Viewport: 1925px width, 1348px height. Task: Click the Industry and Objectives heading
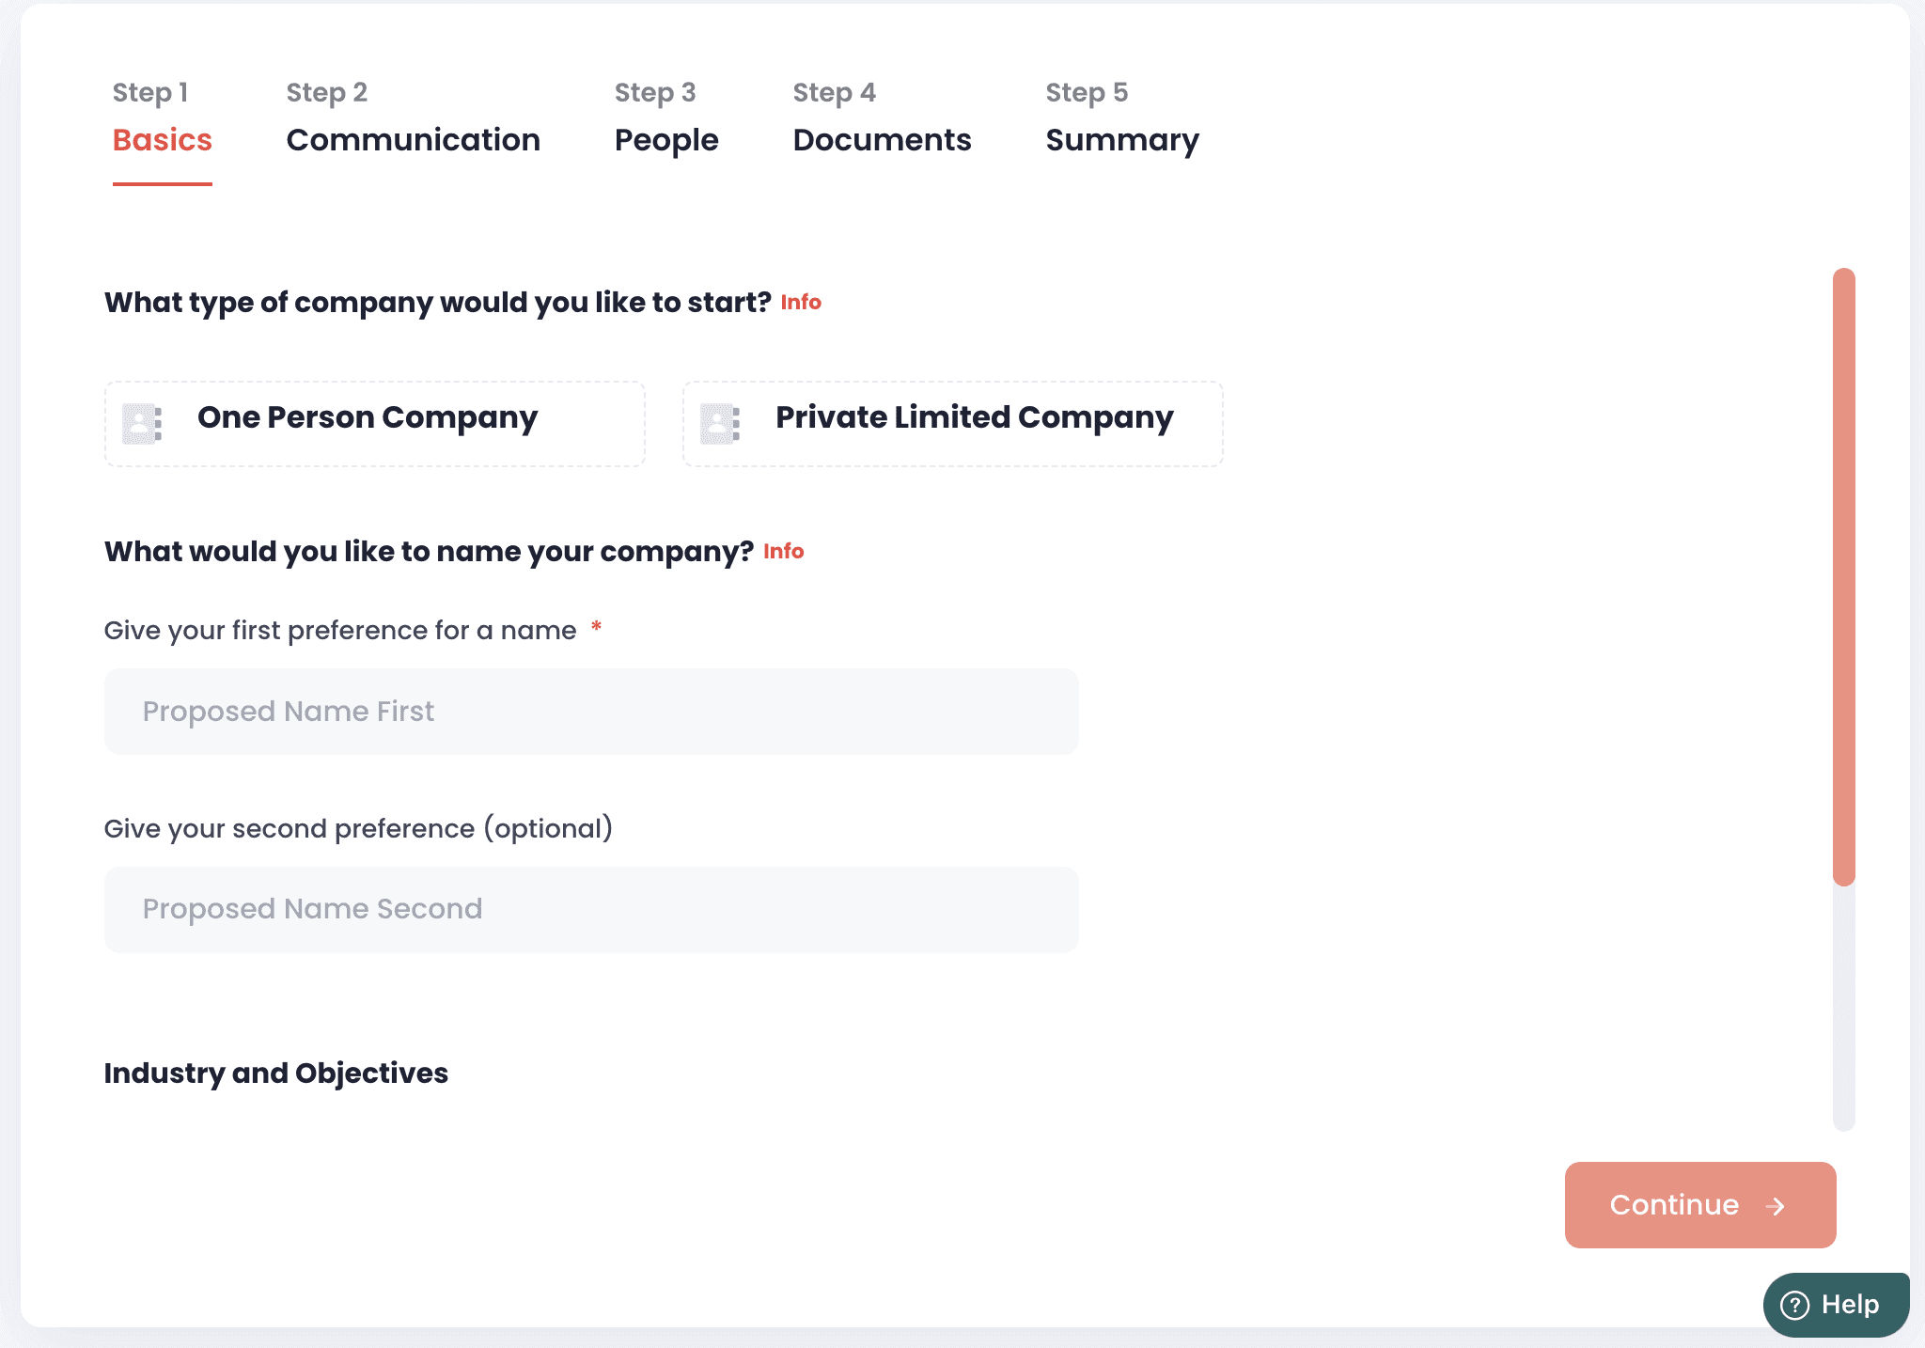pos(275,1074)
